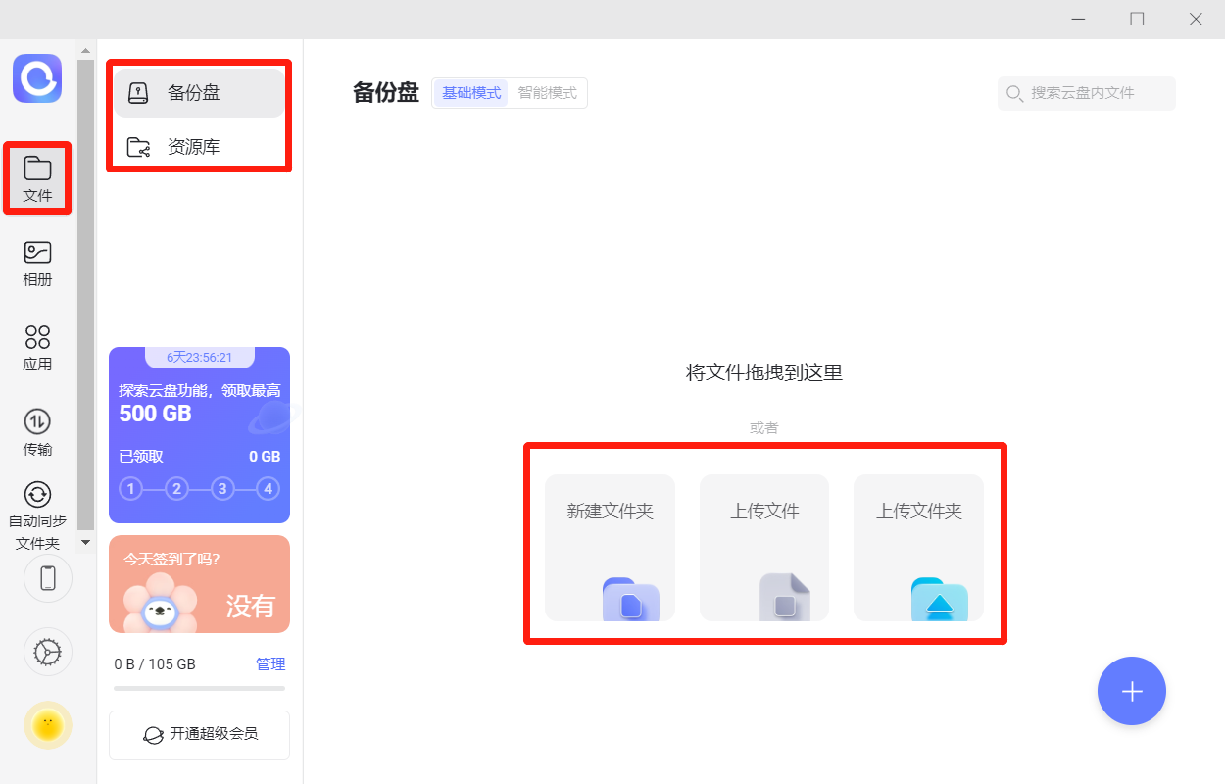Click the 将文件拖拽到这里 text

[764, 372]
